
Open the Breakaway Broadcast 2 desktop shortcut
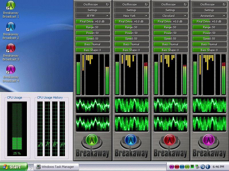(11, 31)
